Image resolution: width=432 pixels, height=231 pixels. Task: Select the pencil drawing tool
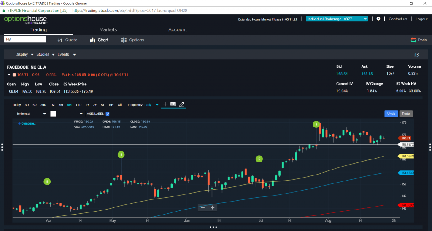[181, 104]
